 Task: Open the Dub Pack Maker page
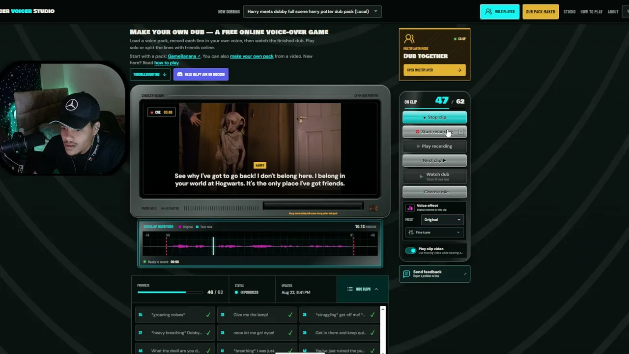point(541,12)
